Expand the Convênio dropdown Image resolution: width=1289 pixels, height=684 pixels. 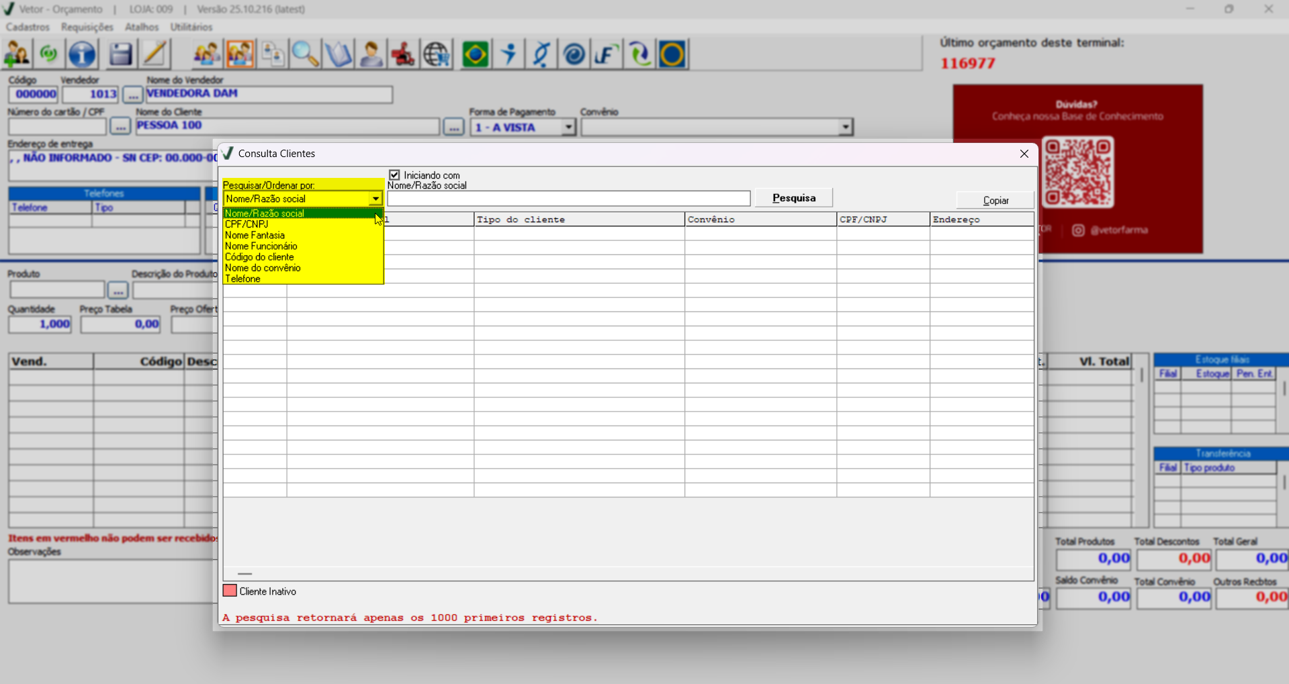coord(845,127)
